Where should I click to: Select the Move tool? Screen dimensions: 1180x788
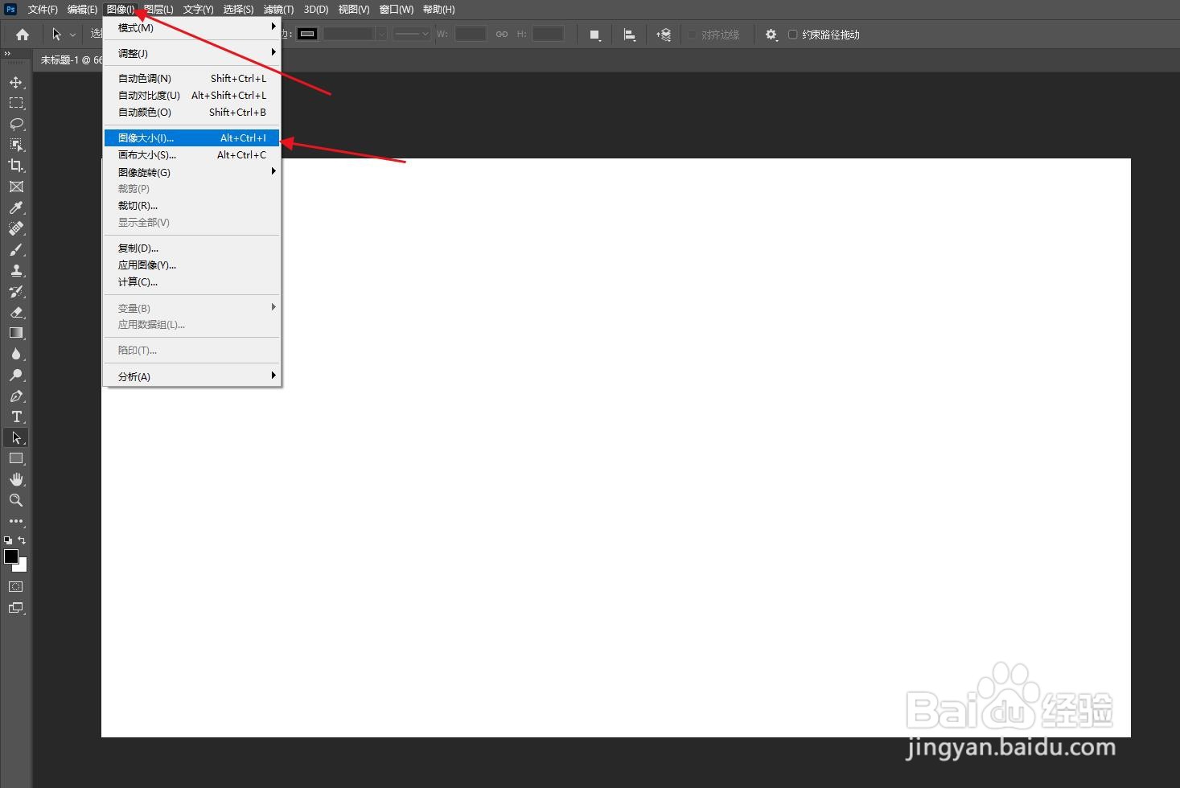tap(16, 82)
